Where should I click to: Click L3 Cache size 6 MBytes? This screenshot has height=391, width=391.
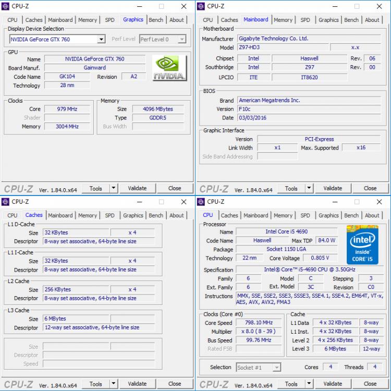(76, 319)
